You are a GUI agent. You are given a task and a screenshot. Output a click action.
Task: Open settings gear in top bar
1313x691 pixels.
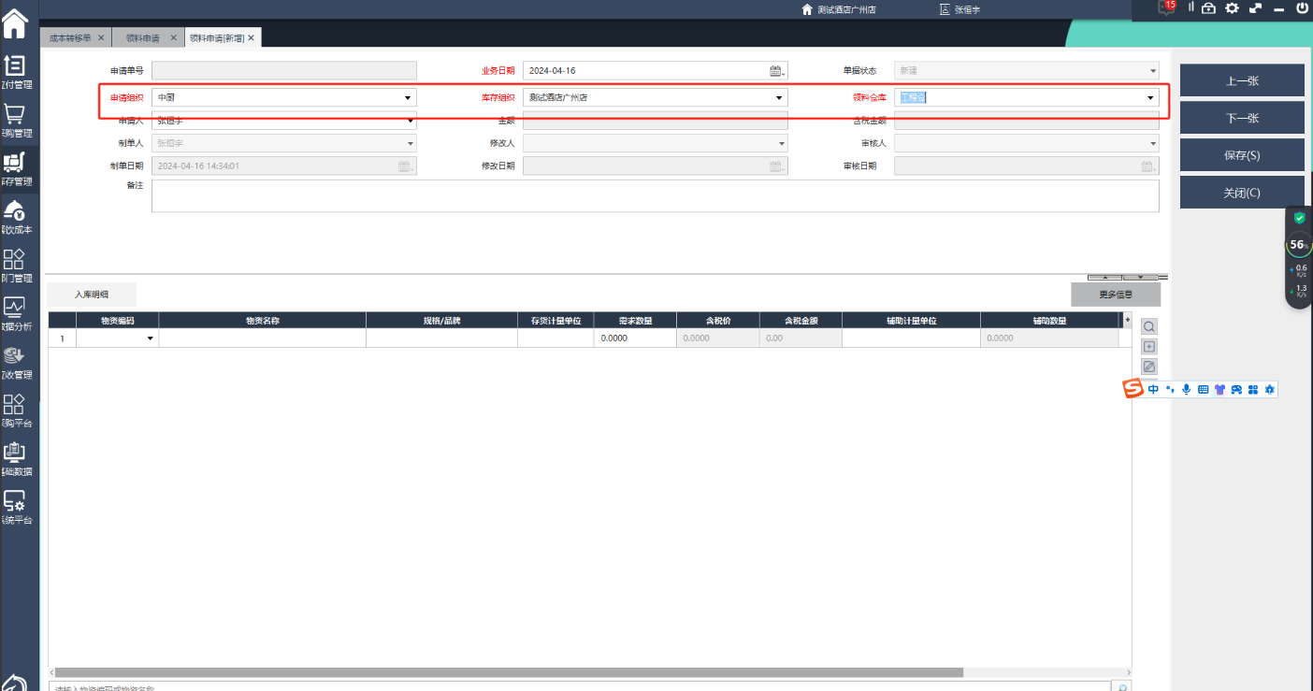pos(1232,8)
